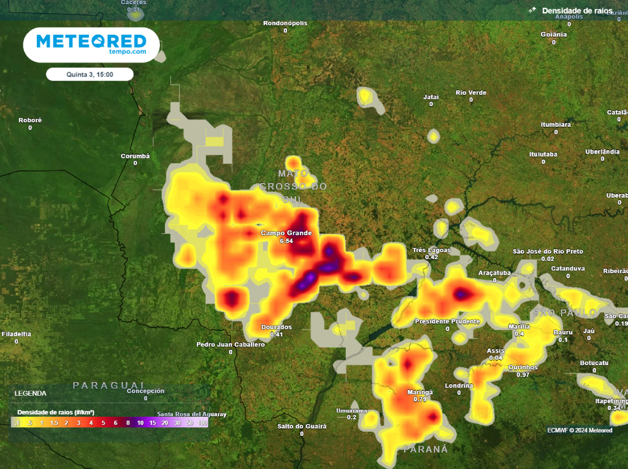Open the Densidade de raios layer title

point(577,10)
